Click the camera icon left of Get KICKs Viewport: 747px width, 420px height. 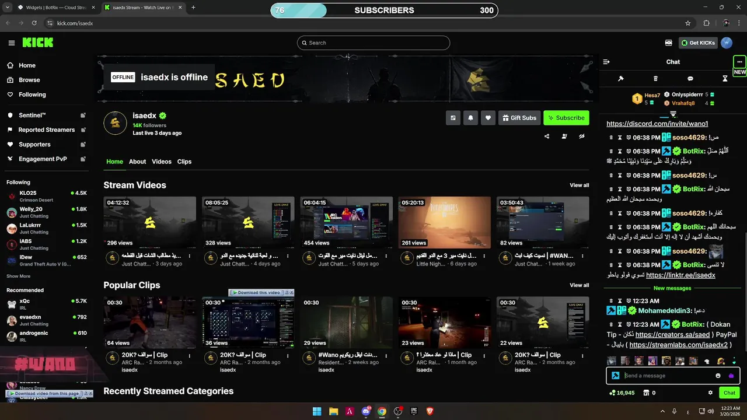click(669, 43)
